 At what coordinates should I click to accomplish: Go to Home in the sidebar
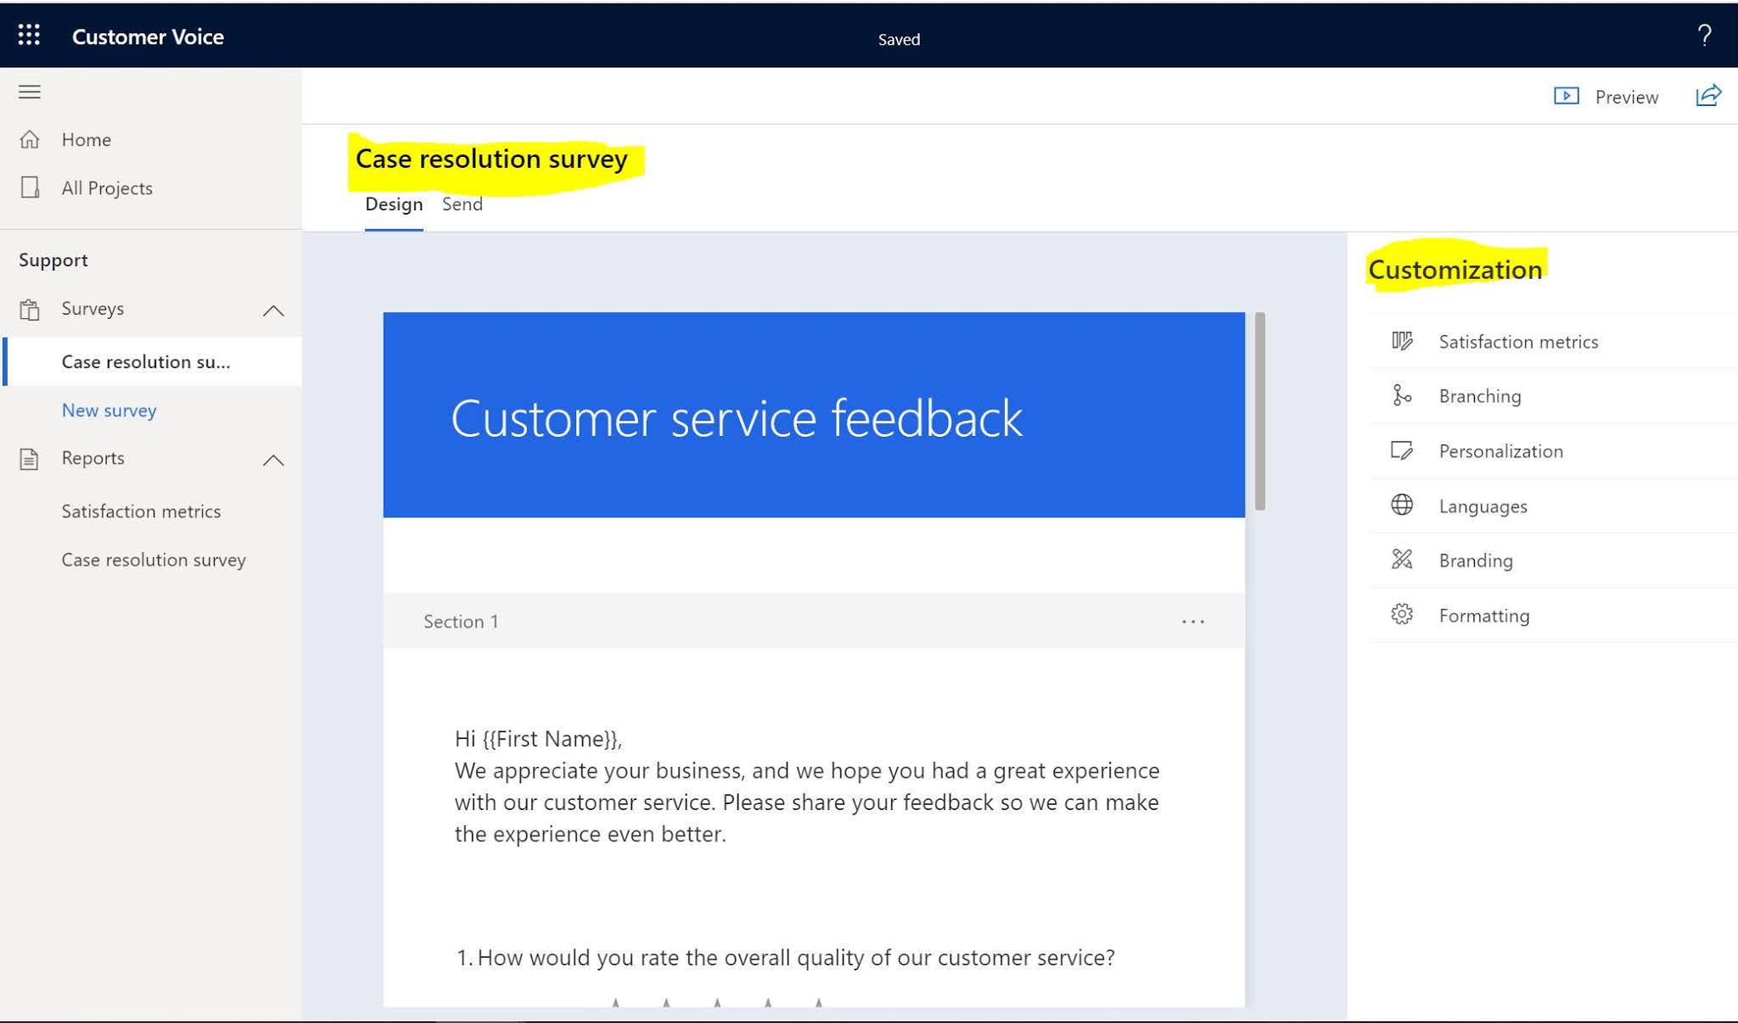point(86,140)
